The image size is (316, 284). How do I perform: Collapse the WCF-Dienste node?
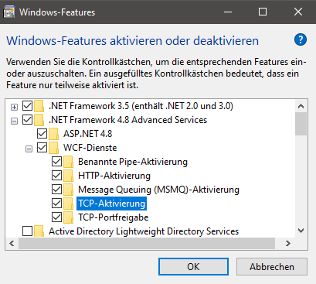click(29, 149)
